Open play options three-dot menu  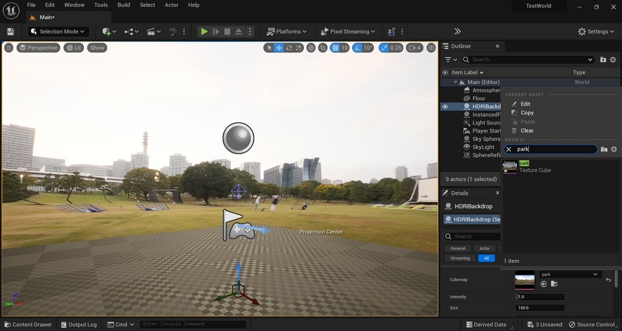coord(250,32)
